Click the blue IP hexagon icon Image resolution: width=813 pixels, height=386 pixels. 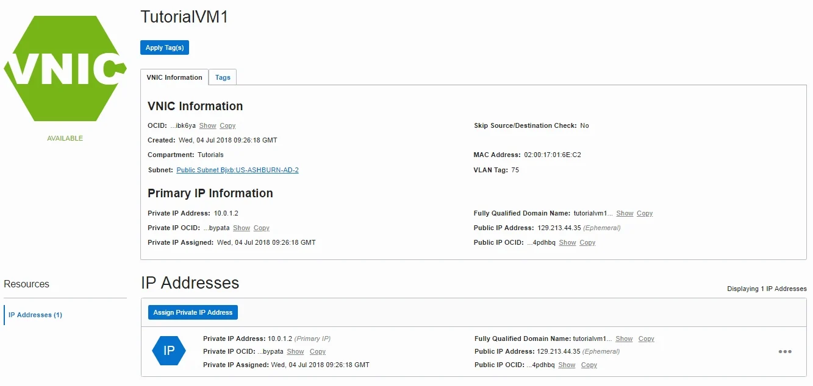[169, 351]
